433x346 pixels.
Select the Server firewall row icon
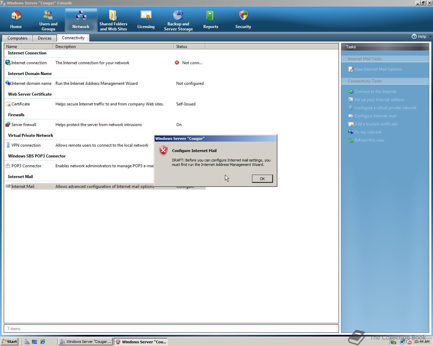(8, 124)
